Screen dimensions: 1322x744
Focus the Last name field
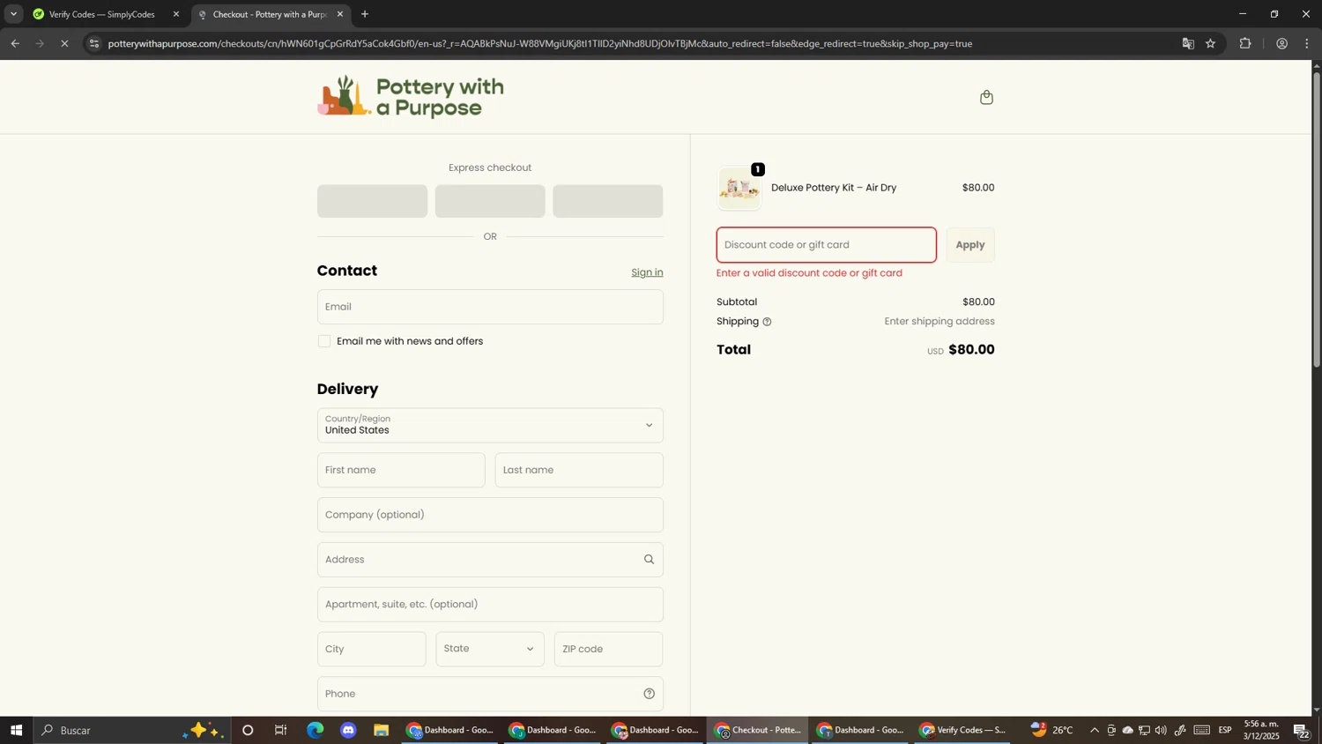pyautogui.click(x=579, y=470)
